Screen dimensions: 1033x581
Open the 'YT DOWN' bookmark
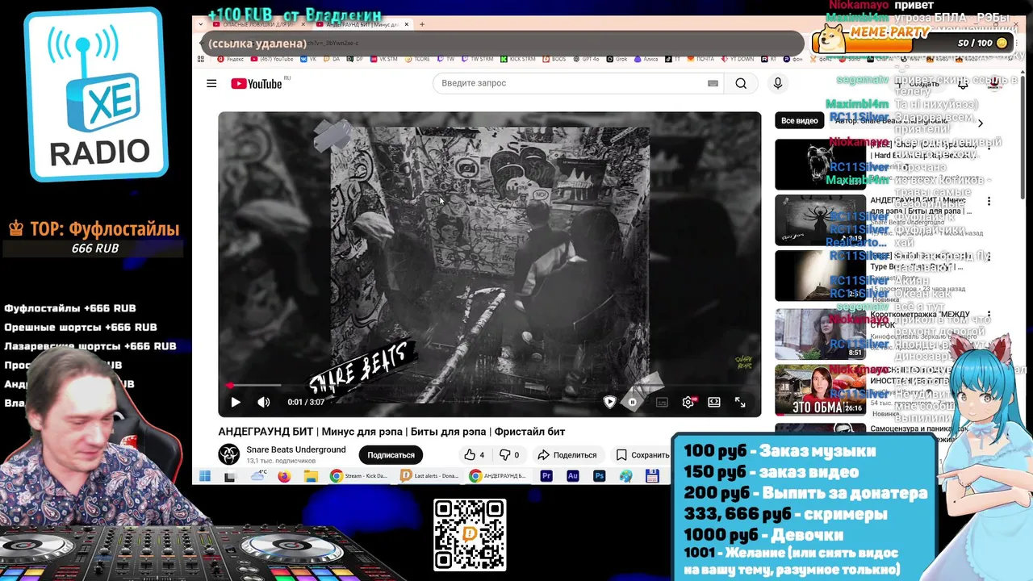coord(738,59)
